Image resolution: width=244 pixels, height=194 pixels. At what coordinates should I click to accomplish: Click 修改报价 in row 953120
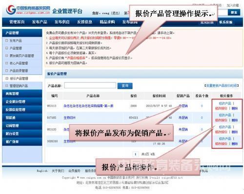[221, 132]
